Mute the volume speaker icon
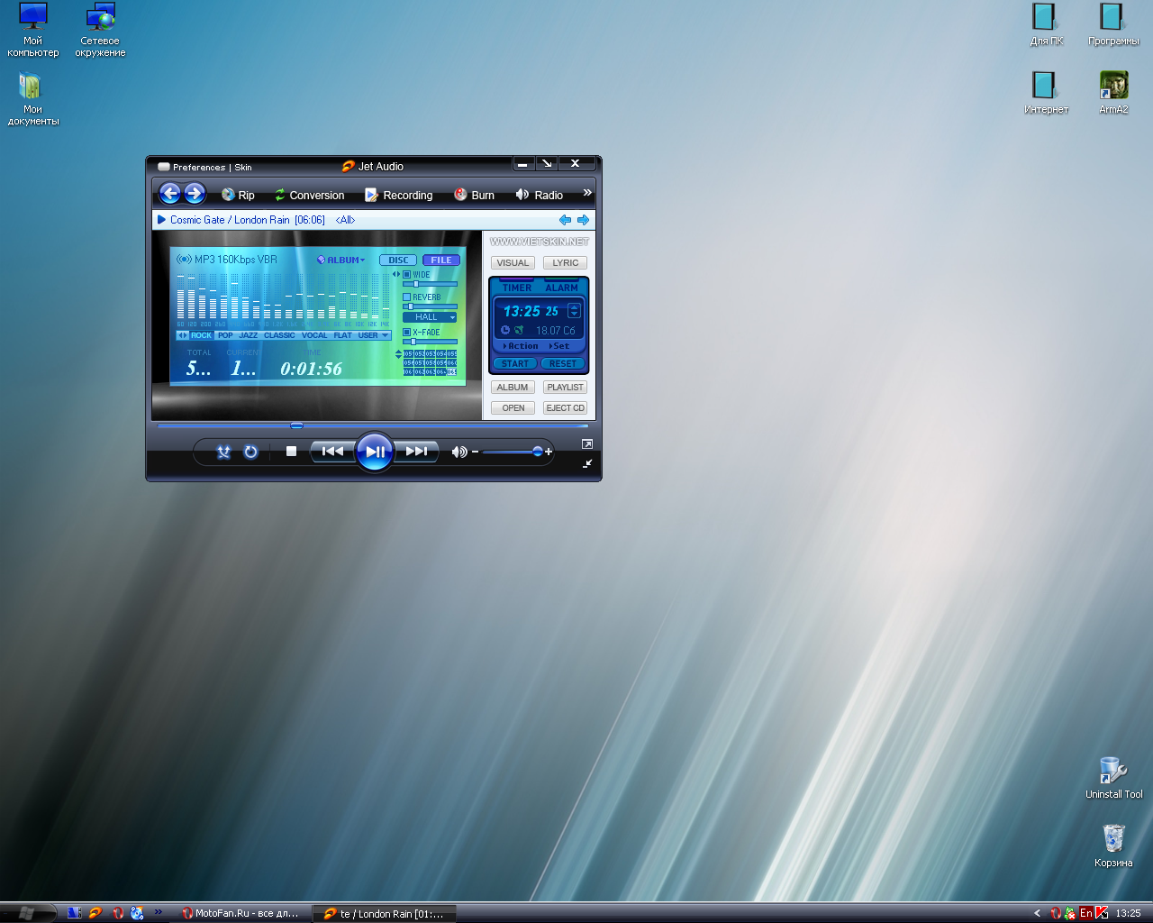Screen dimensions: 1153x923 pyautogui.click(x=459, y=452)
